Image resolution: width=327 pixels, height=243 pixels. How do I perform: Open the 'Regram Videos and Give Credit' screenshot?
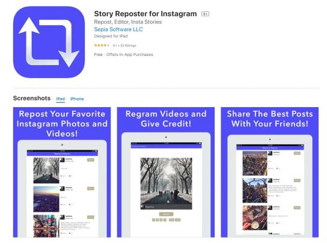[166, 172]
